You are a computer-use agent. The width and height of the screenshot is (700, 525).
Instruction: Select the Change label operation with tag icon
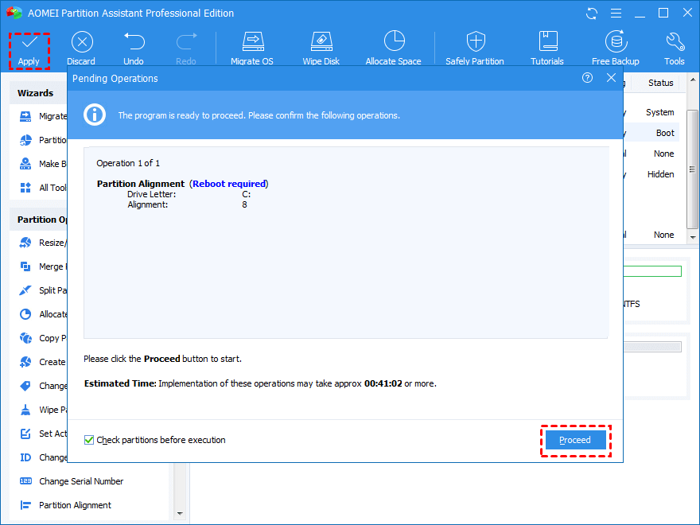pos(43,386)
